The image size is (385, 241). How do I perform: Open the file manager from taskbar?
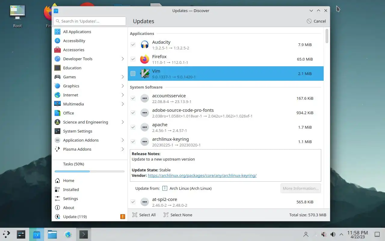52,234
